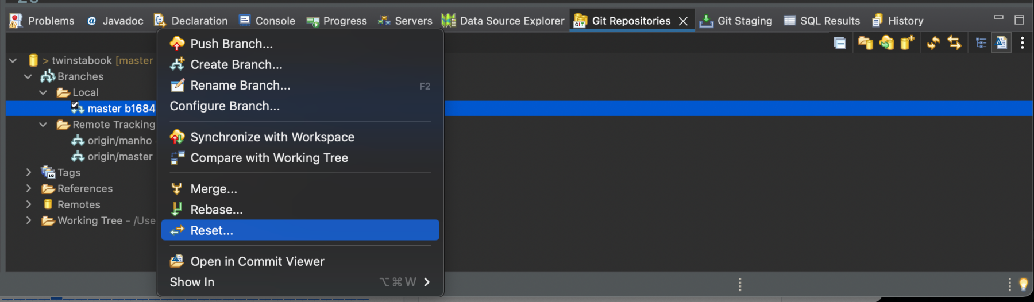Create a new Git repository icon
Image resolution: width=1034 pixels, height=302 pixels.
tap(907, 43)
